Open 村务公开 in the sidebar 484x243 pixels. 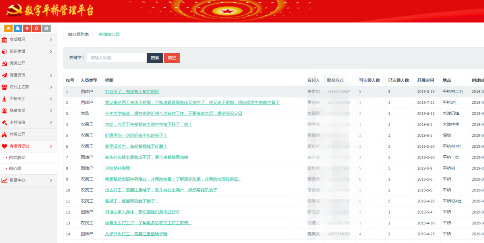coord(17,134)
